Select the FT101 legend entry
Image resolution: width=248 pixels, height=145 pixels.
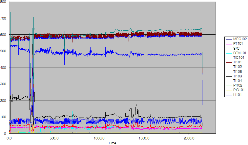coord(234,44)
